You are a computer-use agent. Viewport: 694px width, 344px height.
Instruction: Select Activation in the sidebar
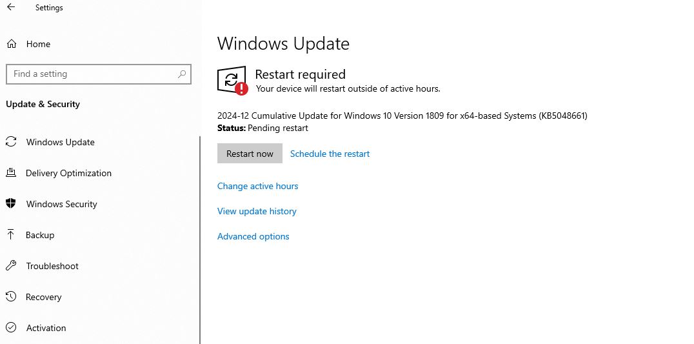coord(46,328)
